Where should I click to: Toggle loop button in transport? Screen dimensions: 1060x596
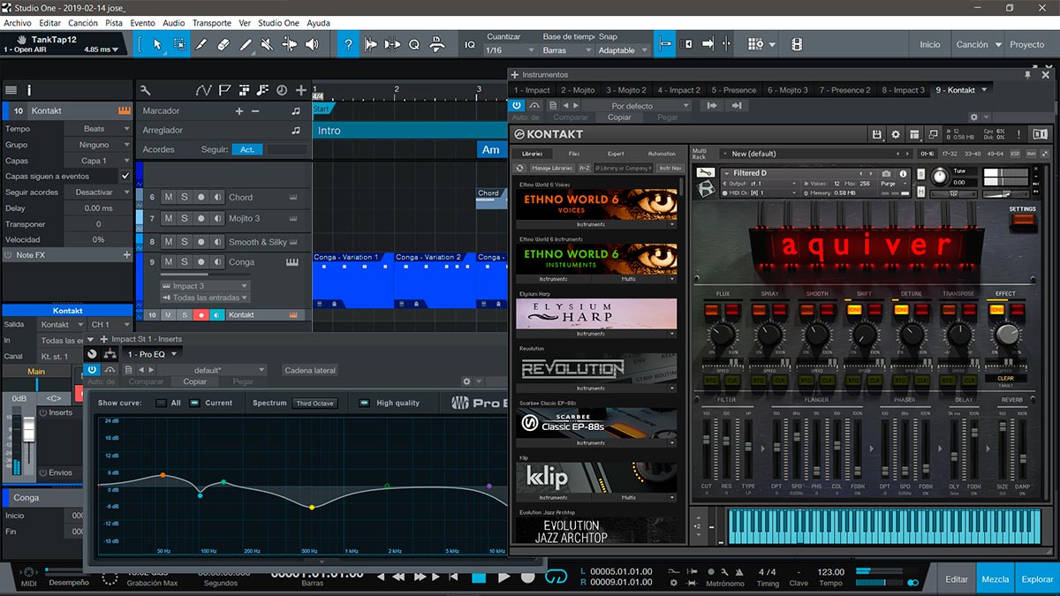pos(556,577)
